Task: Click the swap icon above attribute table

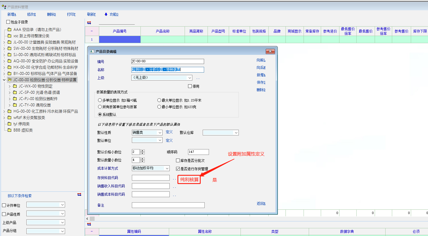Action: click(x=89, y=224)
